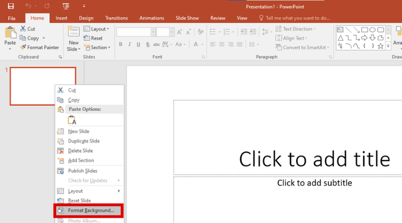This screenshot has height=223, width=402.
Task: Toggle Italic formatting
Action: (130, 44)
